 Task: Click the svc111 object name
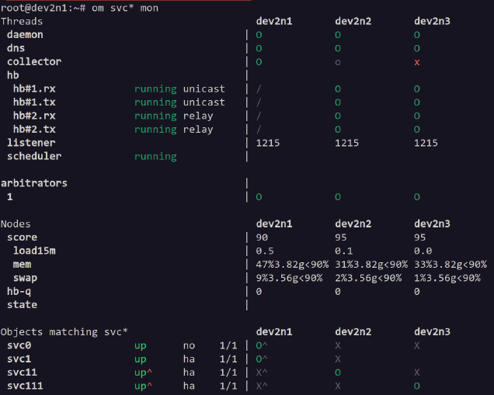25,386
